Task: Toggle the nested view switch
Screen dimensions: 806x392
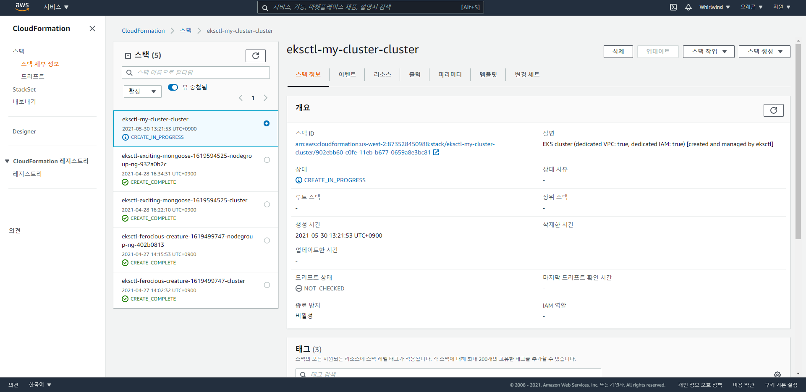Action: [x=173, y=87]
